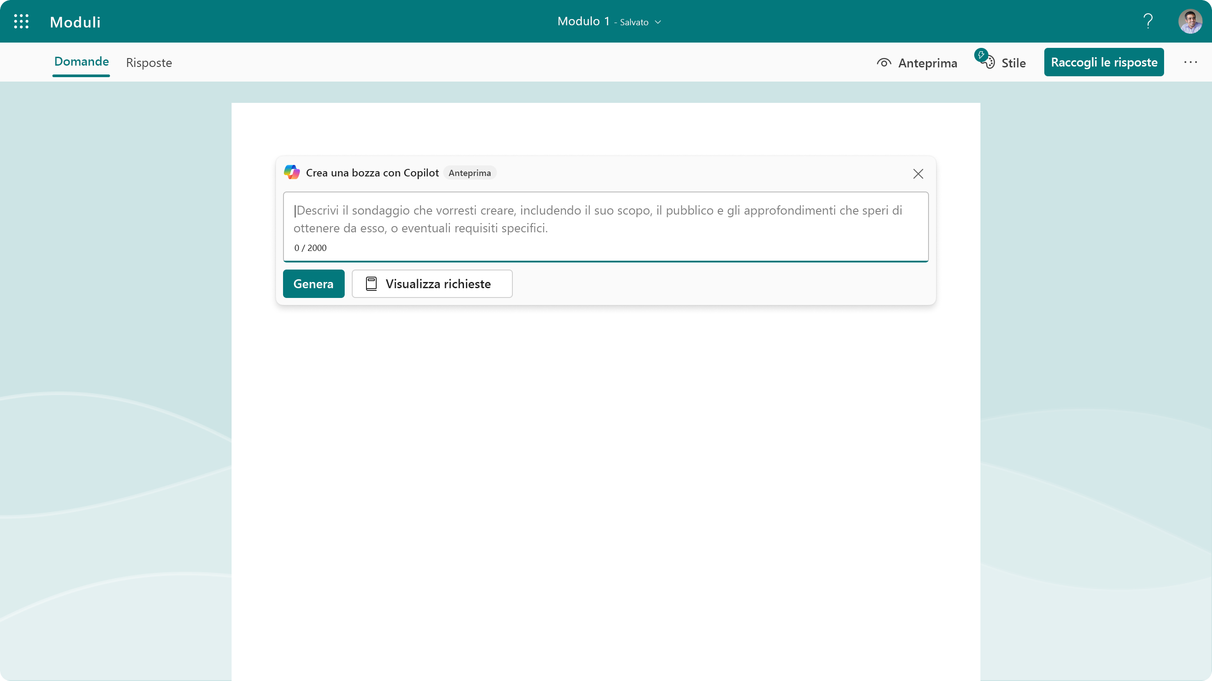
Task: Click Visualizza richieste to view requests
Action: pos(432,284)
